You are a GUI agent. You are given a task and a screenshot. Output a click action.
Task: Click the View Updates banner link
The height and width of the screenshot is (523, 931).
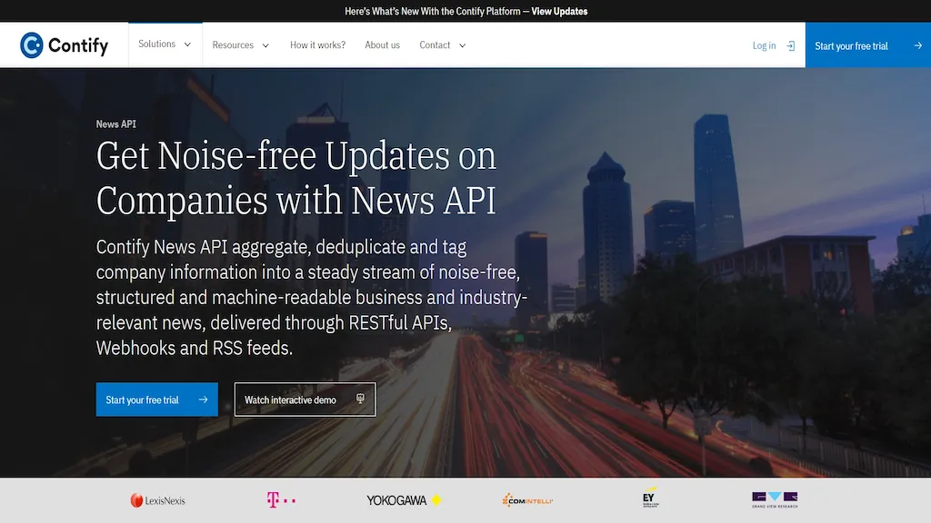pyautogui.click(x=559, y=12)
